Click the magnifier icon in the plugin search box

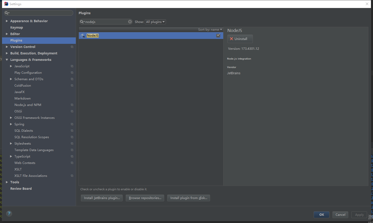(82, 22)
